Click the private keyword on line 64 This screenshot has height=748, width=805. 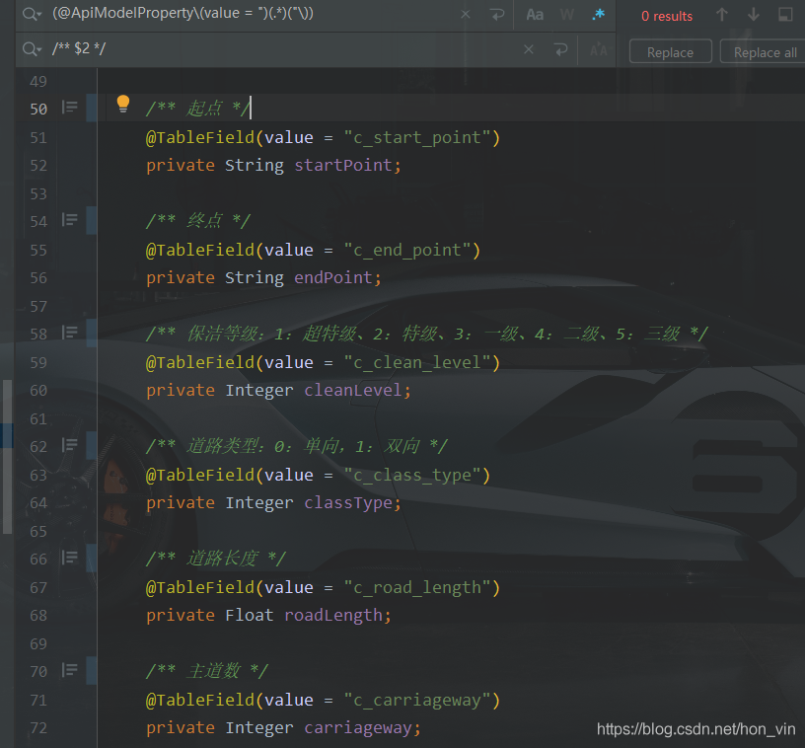click(181, 502)
